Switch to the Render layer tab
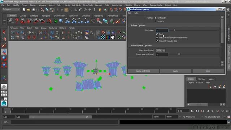231x130 pixels. click(201, 79)
